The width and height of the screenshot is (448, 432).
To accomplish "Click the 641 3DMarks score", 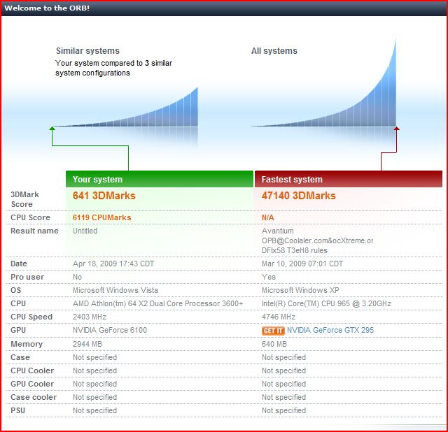I will [104, 196].
